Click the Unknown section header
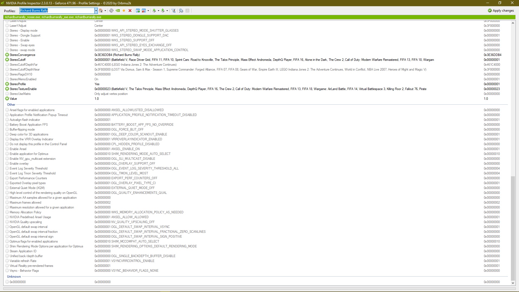This screenshot has width=519, height=292. [14, 277]
